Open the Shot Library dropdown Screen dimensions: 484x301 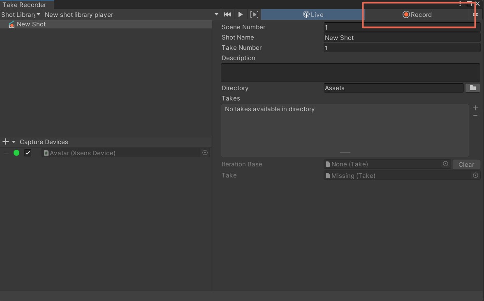[x=21, y=14]
